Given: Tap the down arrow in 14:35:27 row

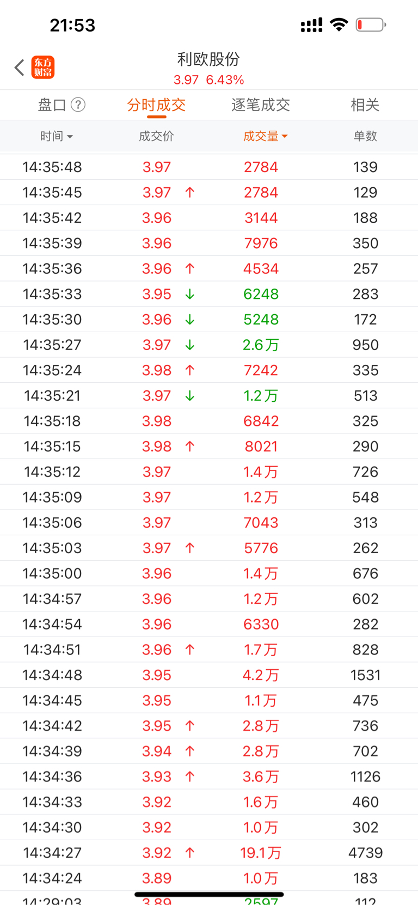Looking at the screenshot, I should point(190,345).
